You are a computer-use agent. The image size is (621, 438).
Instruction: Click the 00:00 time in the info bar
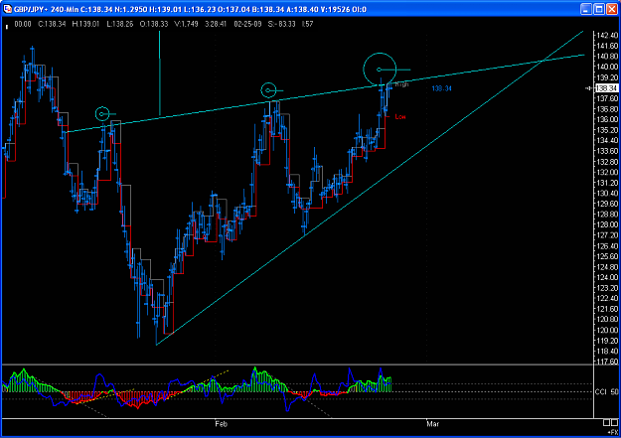[23, 24]
